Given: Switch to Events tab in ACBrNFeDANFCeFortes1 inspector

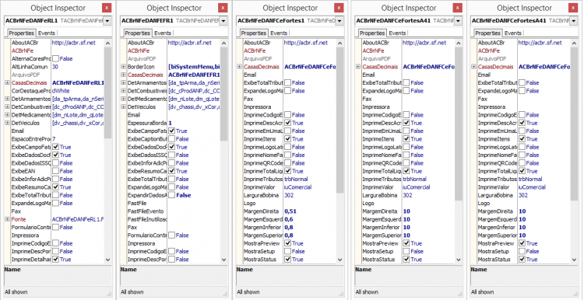Looking at the screenshot, I should click(279, 33).
